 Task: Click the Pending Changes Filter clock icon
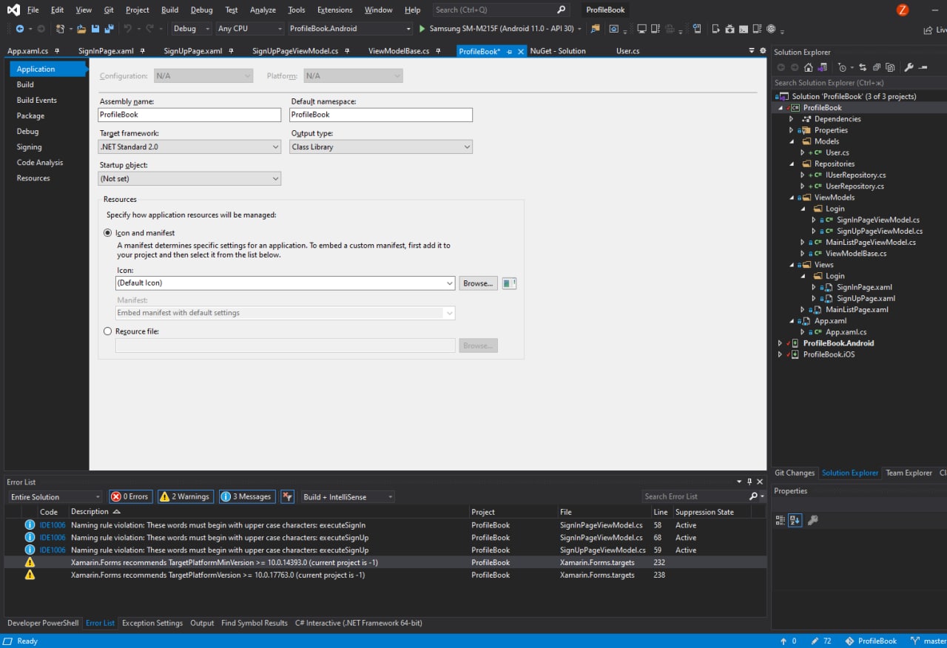842,67
